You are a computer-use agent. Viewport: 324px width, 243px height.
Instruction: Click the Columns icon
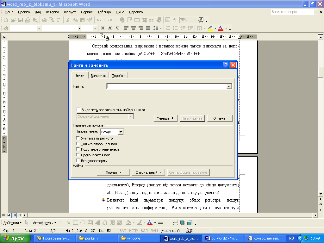coord(152,20)
